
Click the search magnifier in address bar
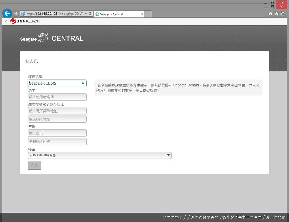(x=82, y=14)
